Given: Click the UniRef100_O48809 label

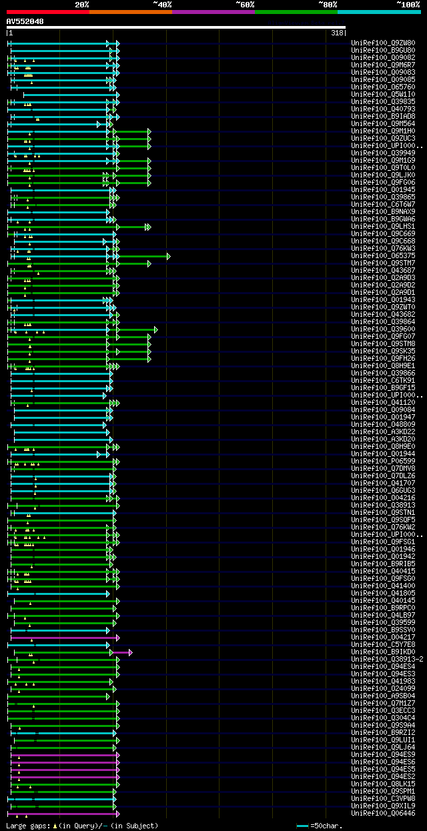Looking at the screenshot, I should pyautogui.click(x=383, y=425).
